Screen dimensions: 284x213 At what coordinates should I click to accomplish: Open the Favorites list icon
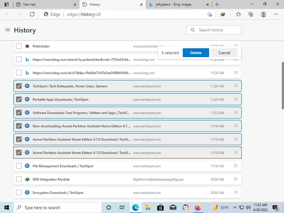239,14
